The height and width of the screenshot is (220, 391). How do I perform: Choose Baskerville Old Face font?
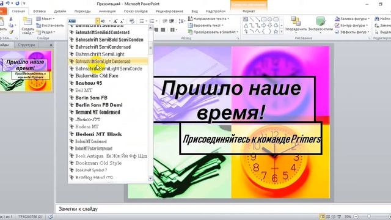point(108,76)
